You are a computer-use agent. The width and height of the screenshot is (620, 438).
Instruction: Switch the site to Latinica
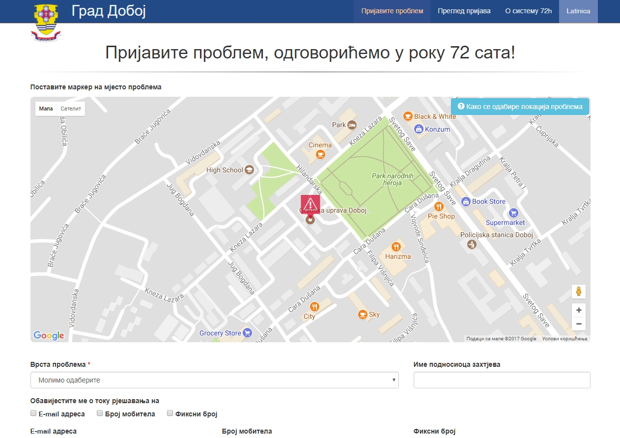tap(578, 11)
